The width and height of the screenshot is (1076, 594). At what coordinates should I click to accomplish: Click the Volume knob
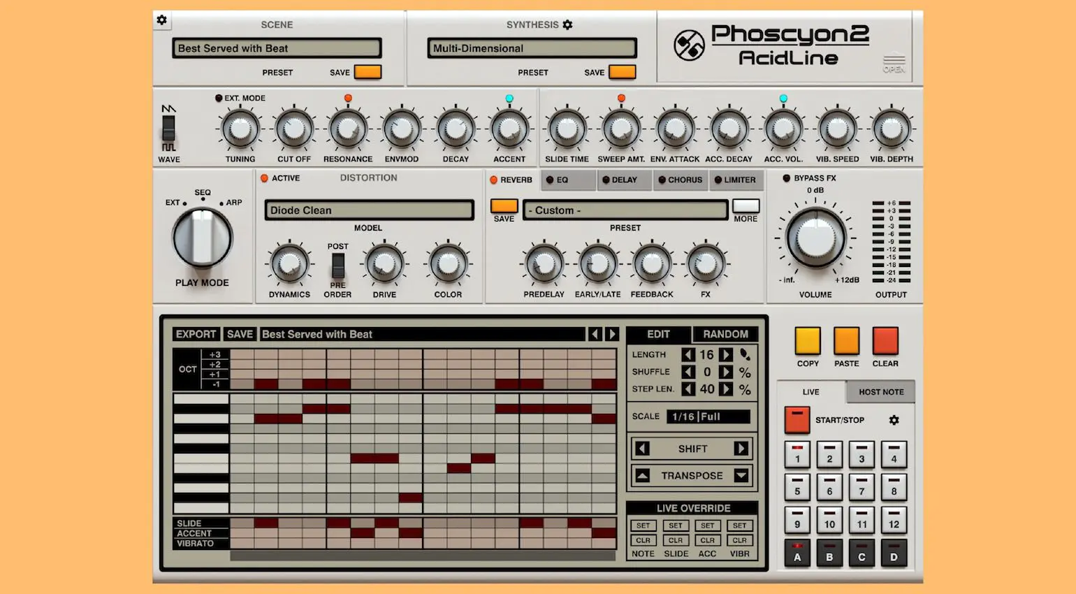pyautogui.click(x=815, y=238)
